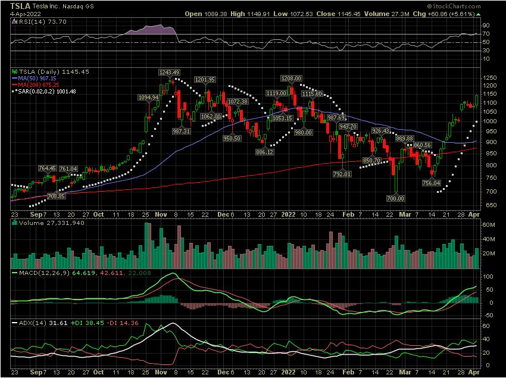Click the '+60.86 (+5.61%)' change value
Image resolution: width=506 pixels, height=378 pixels.
pyautogui.click(x=451, y=14)
